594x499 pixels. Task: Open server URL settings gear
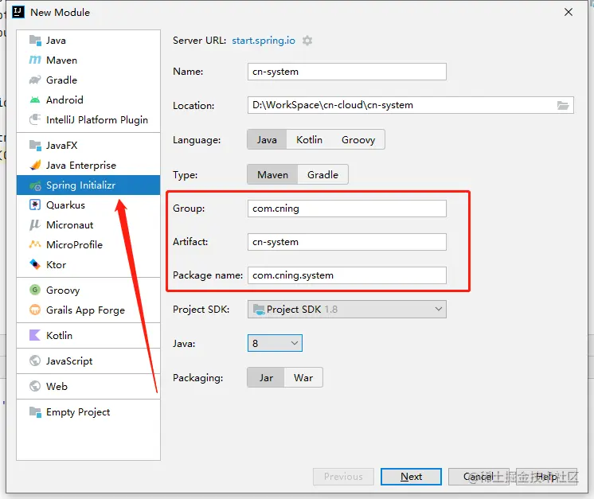click(307, 41)
